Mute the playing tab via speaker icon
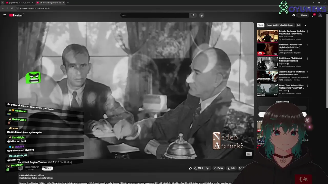328x184 pixels. coord(60,3)
